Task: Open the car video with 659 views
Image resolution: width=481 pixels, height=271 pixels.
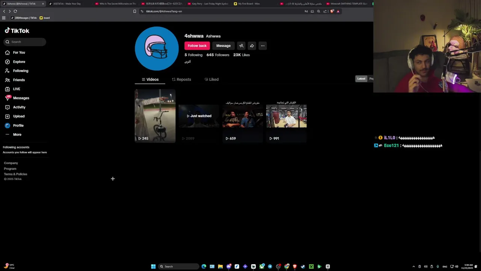Action: coord(243,116)
